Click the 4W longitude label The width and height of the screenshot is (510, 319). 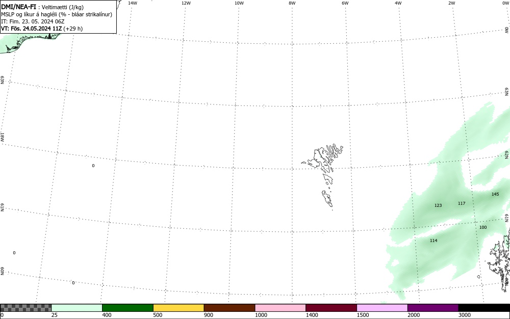(x=398, y=3)
